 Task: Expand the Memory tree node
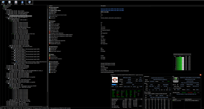point(3,7)
